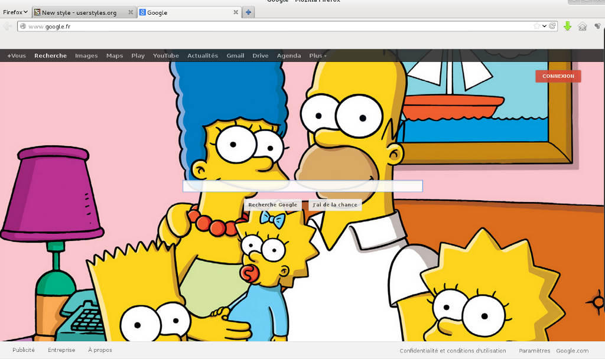Click inside the Google search input field
This screenshot has width=605, height=359.
pyautogui.click(x=302, y=185)
